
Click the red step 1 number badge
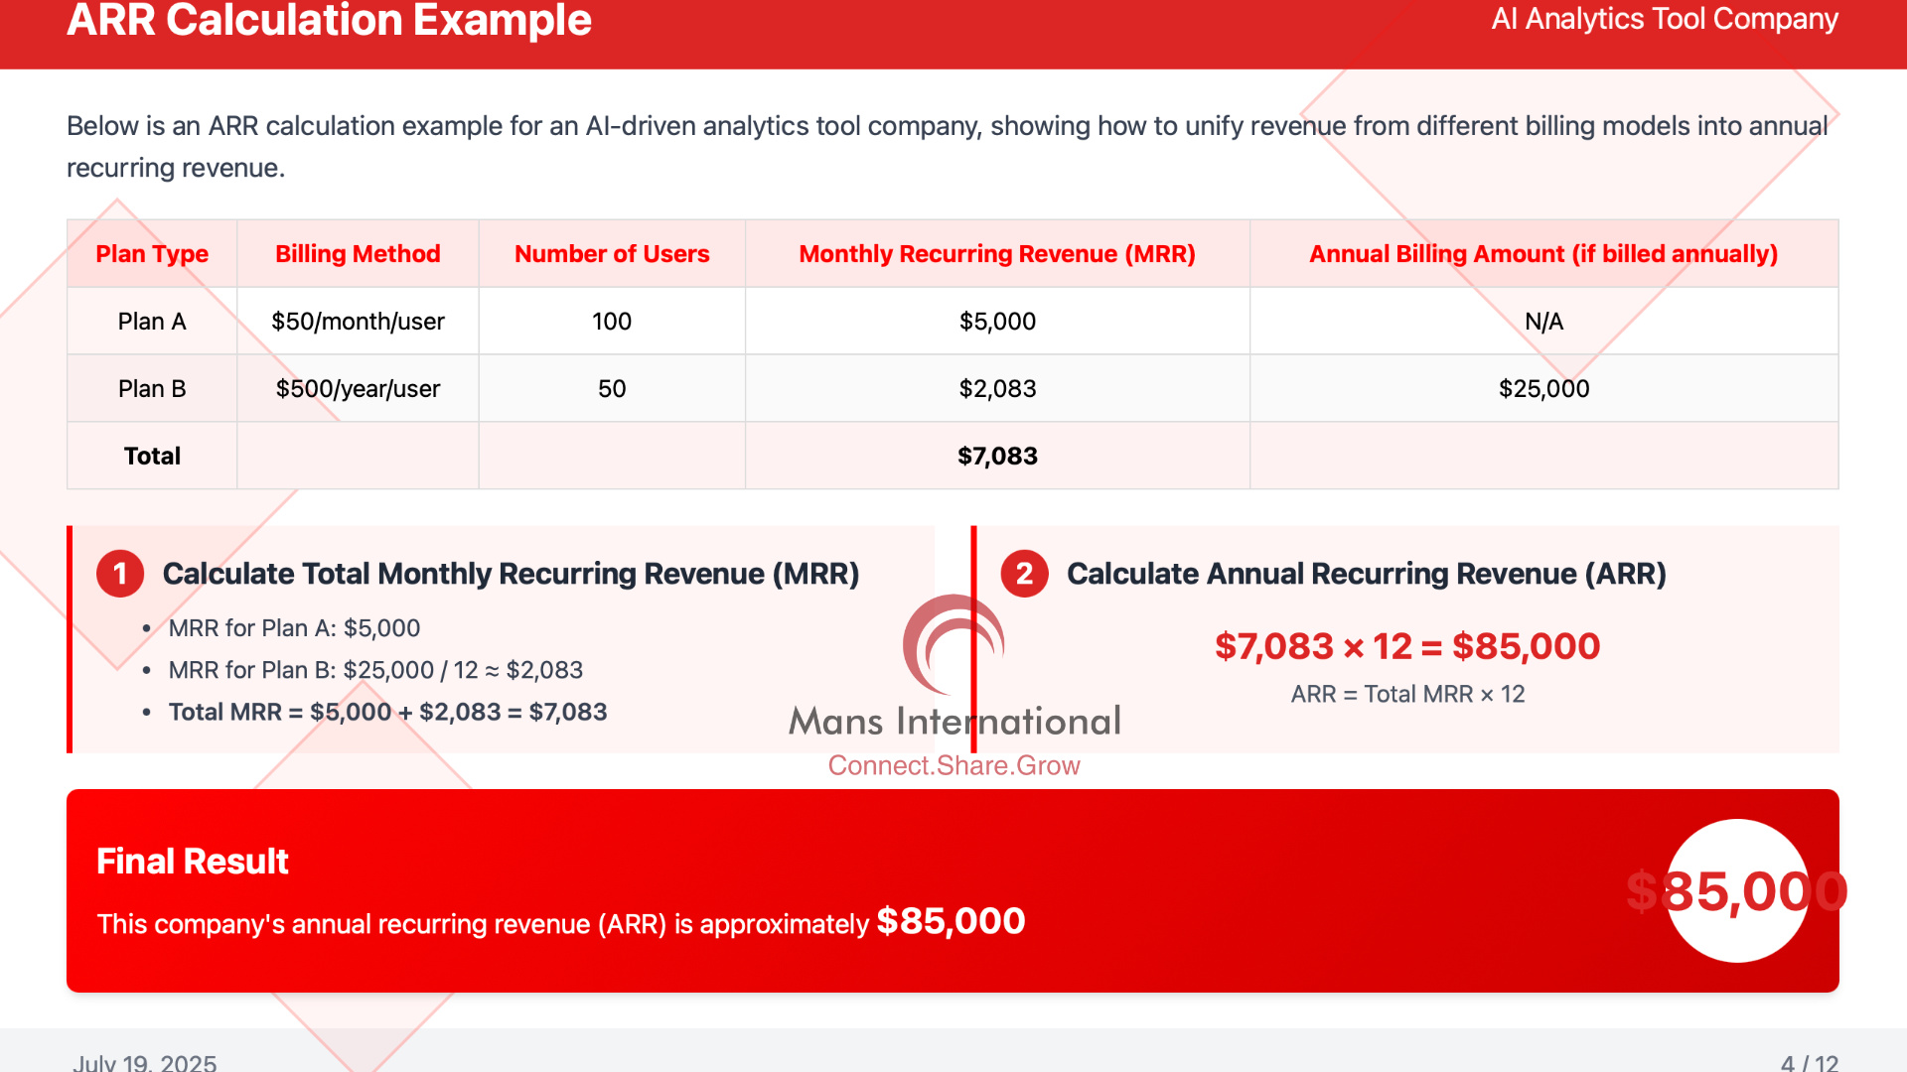tap(120, 574)
